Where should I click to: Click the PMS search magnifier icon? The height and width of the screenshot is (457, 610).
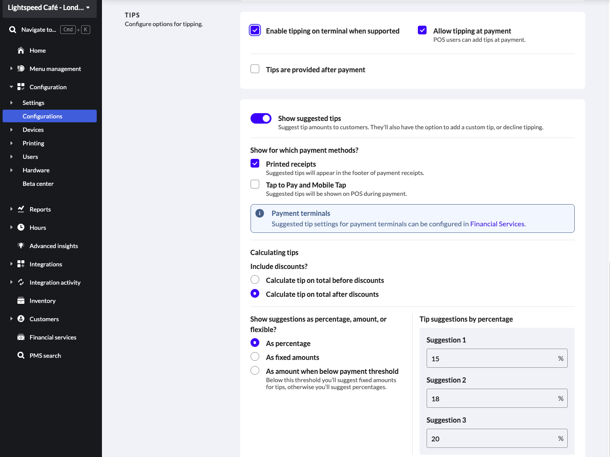(x=20, y=356)
